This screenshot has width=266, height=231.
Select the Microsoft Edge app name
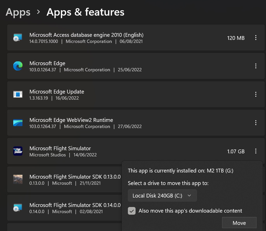click(x=47, y=63)
